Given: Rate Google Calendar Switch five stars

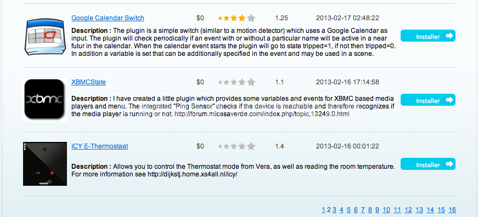Looking at the screenshot, I should pyautogui.click(x=251, y=18).
